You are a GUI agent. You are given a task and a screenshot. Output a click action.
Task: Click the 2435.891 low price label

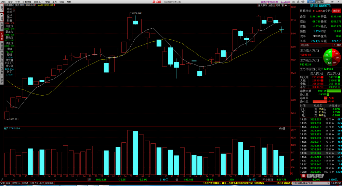pyautogui.click(x=14, y=119)
